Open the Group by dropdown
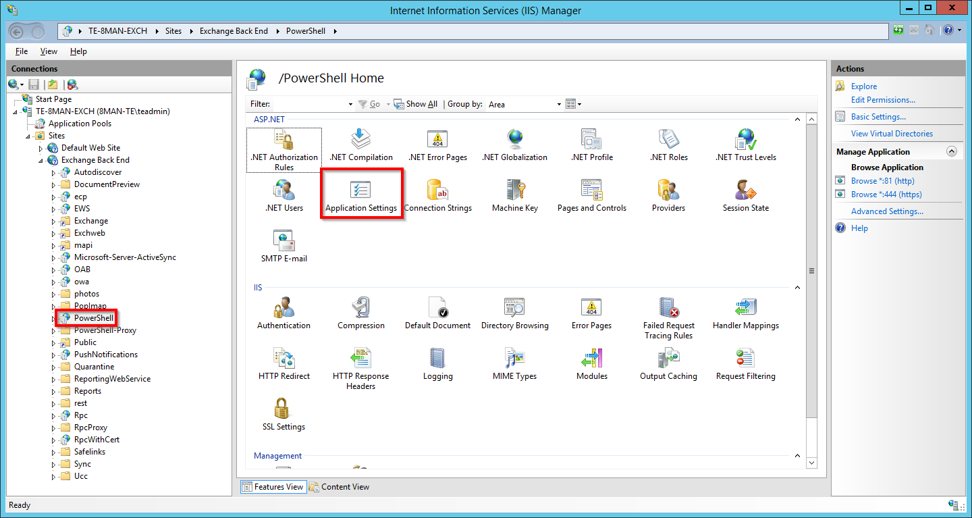Image resolution: width=972 pixels, height=518 pixels. pyautogui.click(x=559, y=104)
